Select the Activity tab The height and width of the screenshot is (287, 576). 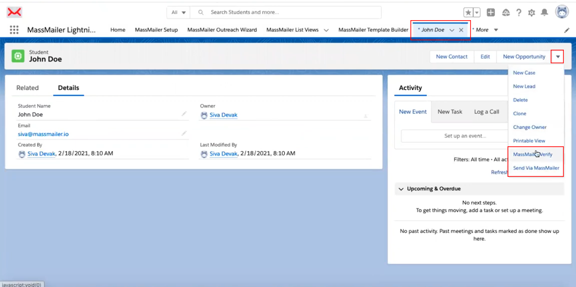[410, 88]
